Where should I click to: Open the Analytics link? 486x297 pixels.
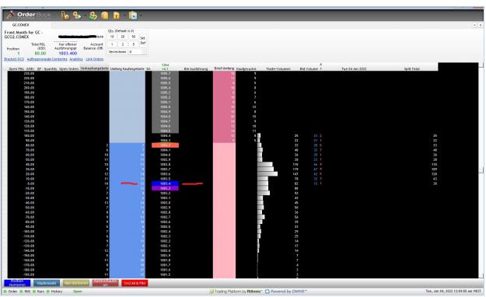click(x=76, y=59)
